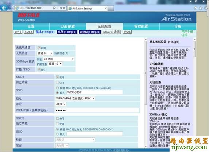This screenshot has height=152, width=209.
Task: Open the 扩展信道 channel 10 dropdown
Action: coord(55,64)
